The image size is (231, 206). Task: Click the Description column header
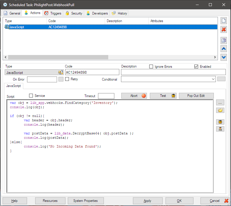pyautogui.click(x=114, y=21)
